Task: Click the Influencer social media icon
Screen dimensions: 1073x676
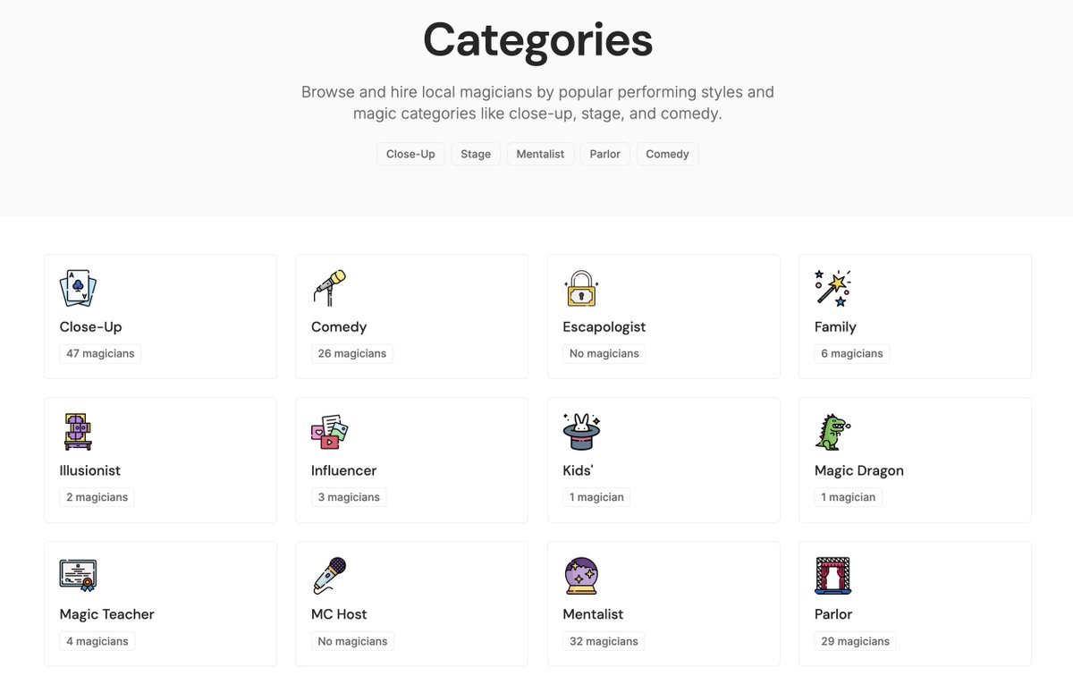Action: [329, 432]
